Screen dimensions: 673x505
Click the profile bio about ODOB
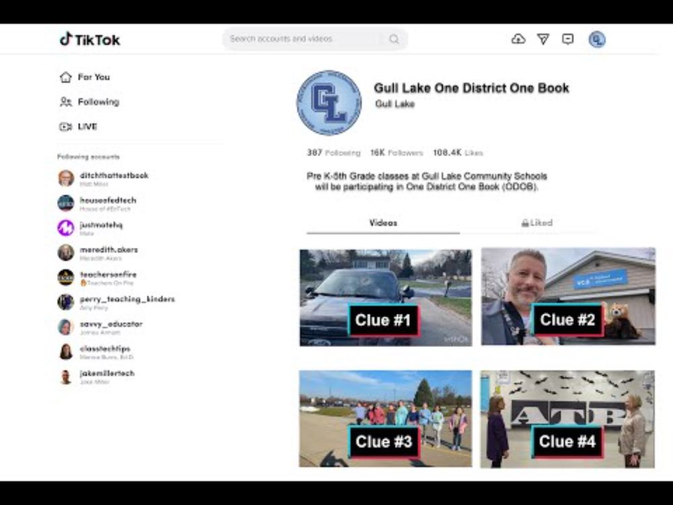click(427, 182)
